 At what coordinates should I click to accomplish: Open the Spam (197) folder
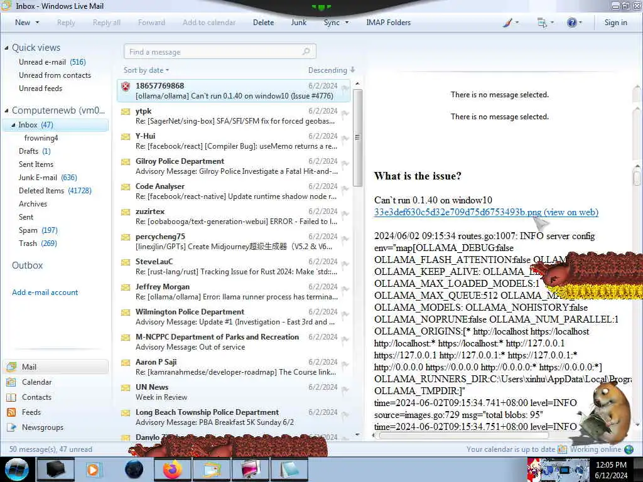38,230
